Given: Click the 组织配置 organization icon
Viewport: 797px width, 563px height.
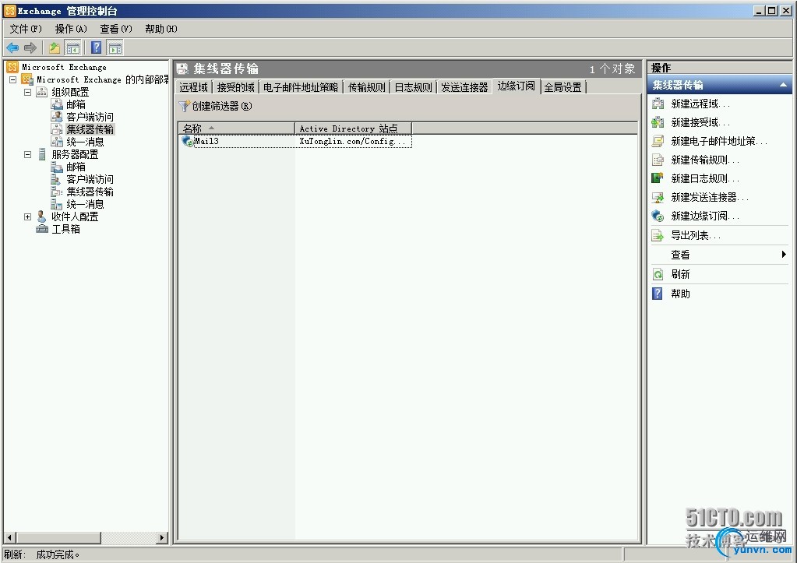Looking at the screenshot, I should point(42,92).
